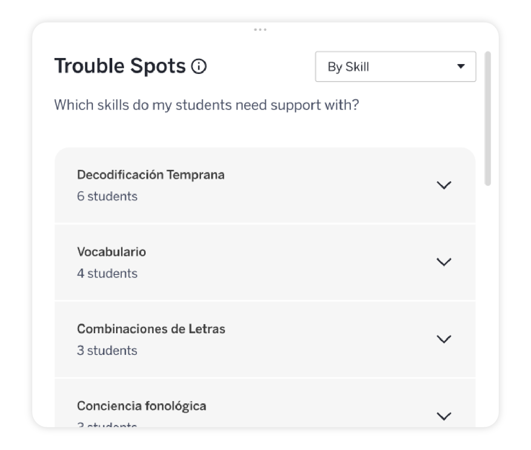Click the info icon next to Trouble Spots
This screenshot has height=450, width=531.
tap(199, 66)
